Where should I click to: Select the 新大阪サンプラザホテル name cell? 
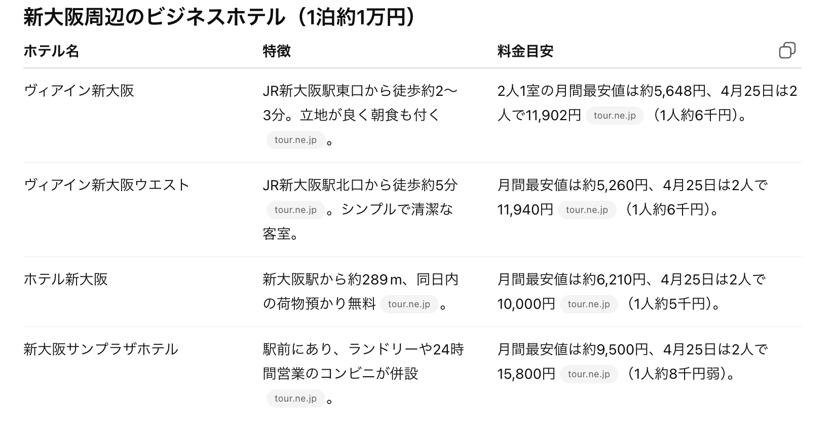tap(101, 349)
